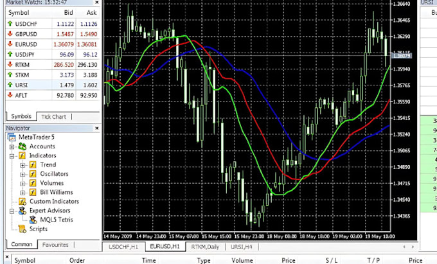Expand the Trend indicators node
This screenshot has height=264, width=437.
[x=22, y=165]
